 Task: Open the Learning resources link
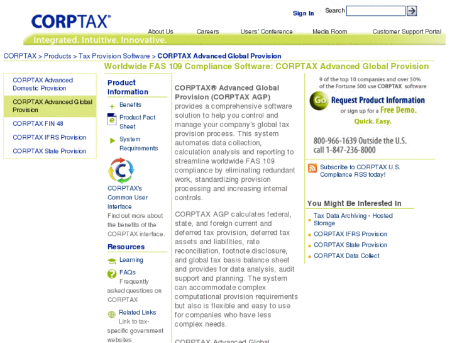coord(131,260)
